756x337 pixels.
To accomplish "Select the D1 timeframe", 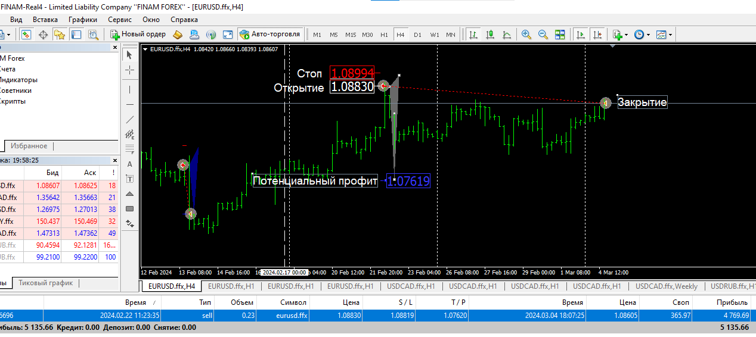I will pyautogui.click(x=417, y=35).
